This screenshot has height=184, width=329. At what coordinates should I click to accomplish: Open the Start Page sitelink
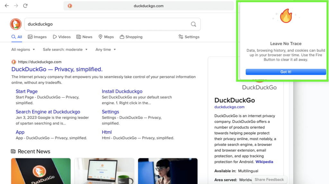[x=27, y=92]
